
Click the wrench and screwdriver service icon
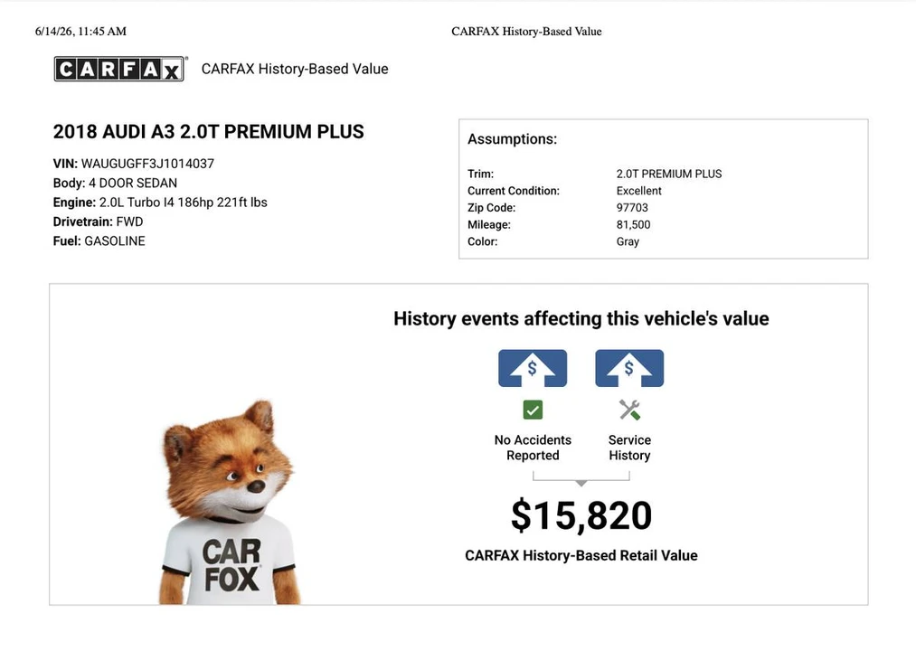[629, 410]
